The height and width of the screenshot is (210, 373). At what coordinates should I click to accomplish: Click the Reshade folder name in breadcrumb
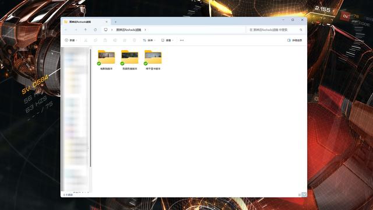(128, 30)
